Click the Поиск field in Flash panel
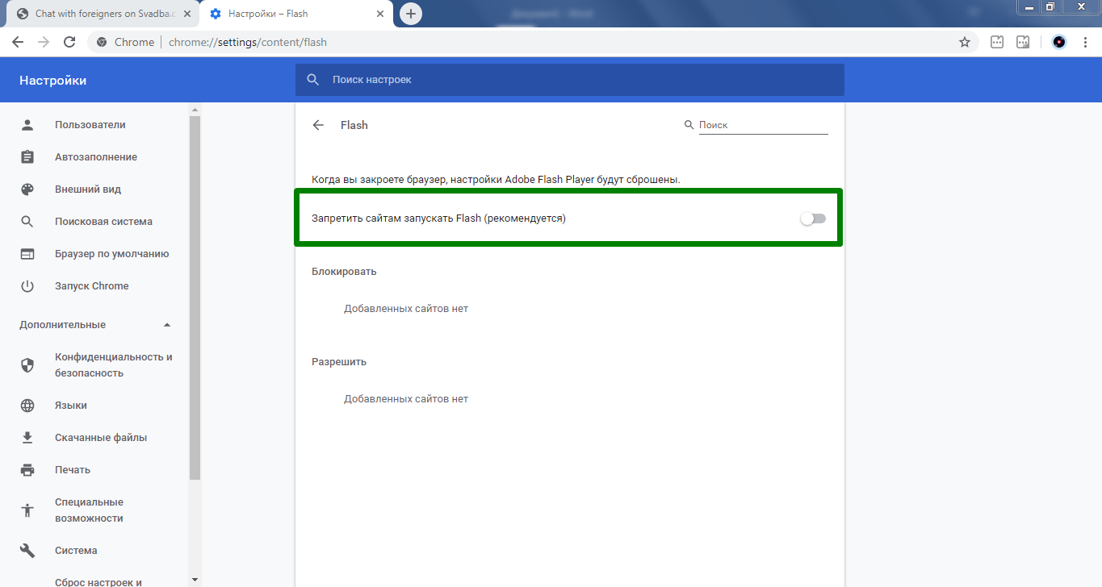1102x587 pixels. click(x=763, y=125)
